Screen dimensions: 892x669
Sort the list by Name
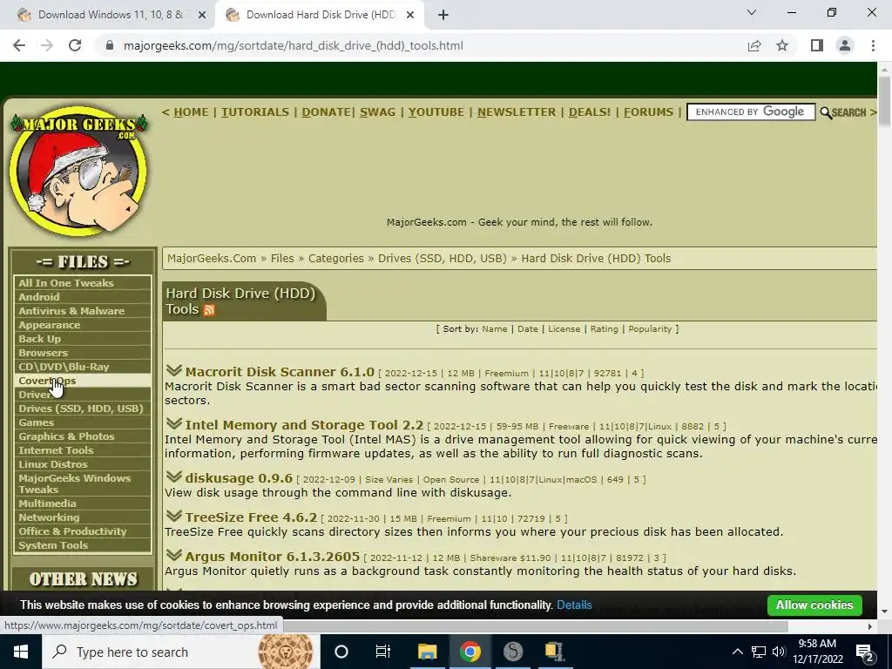[495, 328]
